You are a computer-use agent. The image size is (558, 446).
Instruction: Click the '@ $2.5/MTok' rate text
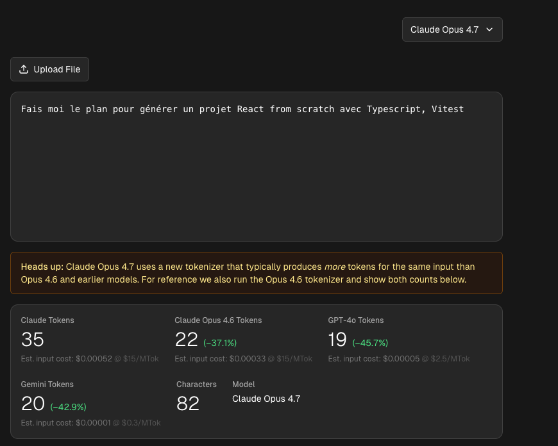point(446,358)
